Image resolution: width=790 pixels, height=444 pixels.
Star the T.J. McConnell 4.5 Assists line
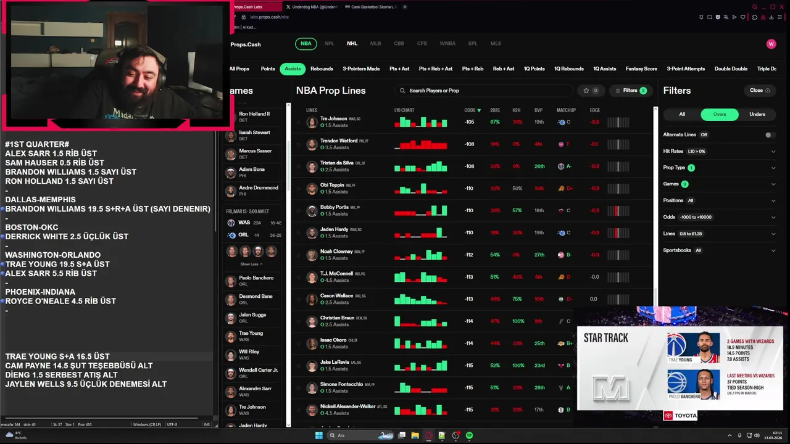pyautogui.click(x=299, y=277)
